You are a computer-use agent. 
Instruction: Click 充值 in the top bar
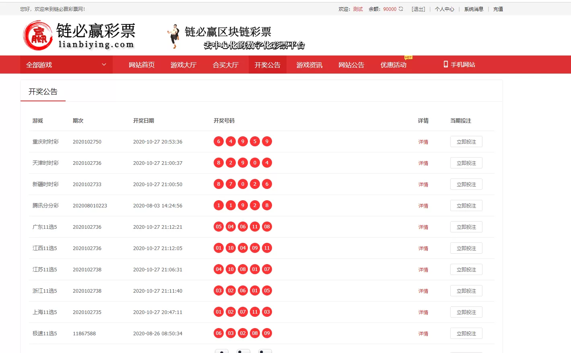point(498,8)
